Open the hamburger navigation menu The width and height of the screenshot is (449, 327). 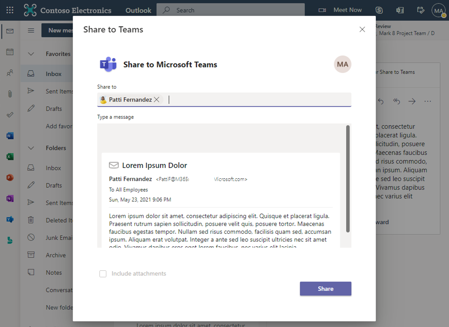pyautogui.click(x=31, y=30)
